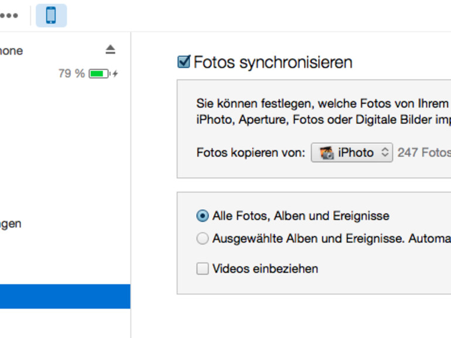Open the three-dots more menu

9,16
